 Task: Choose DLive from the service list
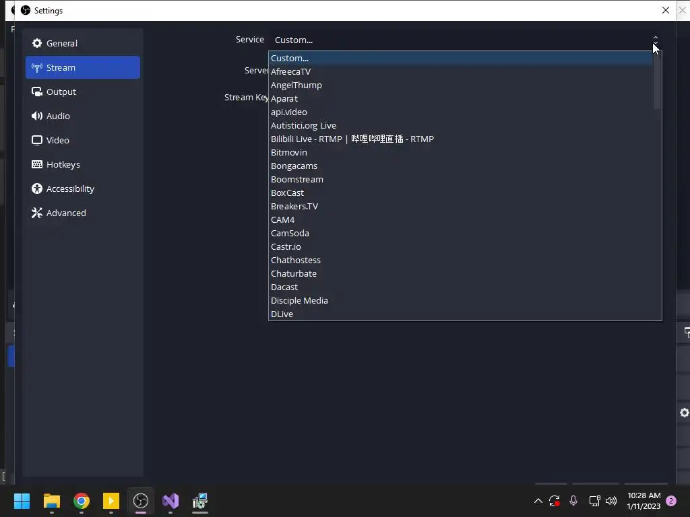point(461,314)
